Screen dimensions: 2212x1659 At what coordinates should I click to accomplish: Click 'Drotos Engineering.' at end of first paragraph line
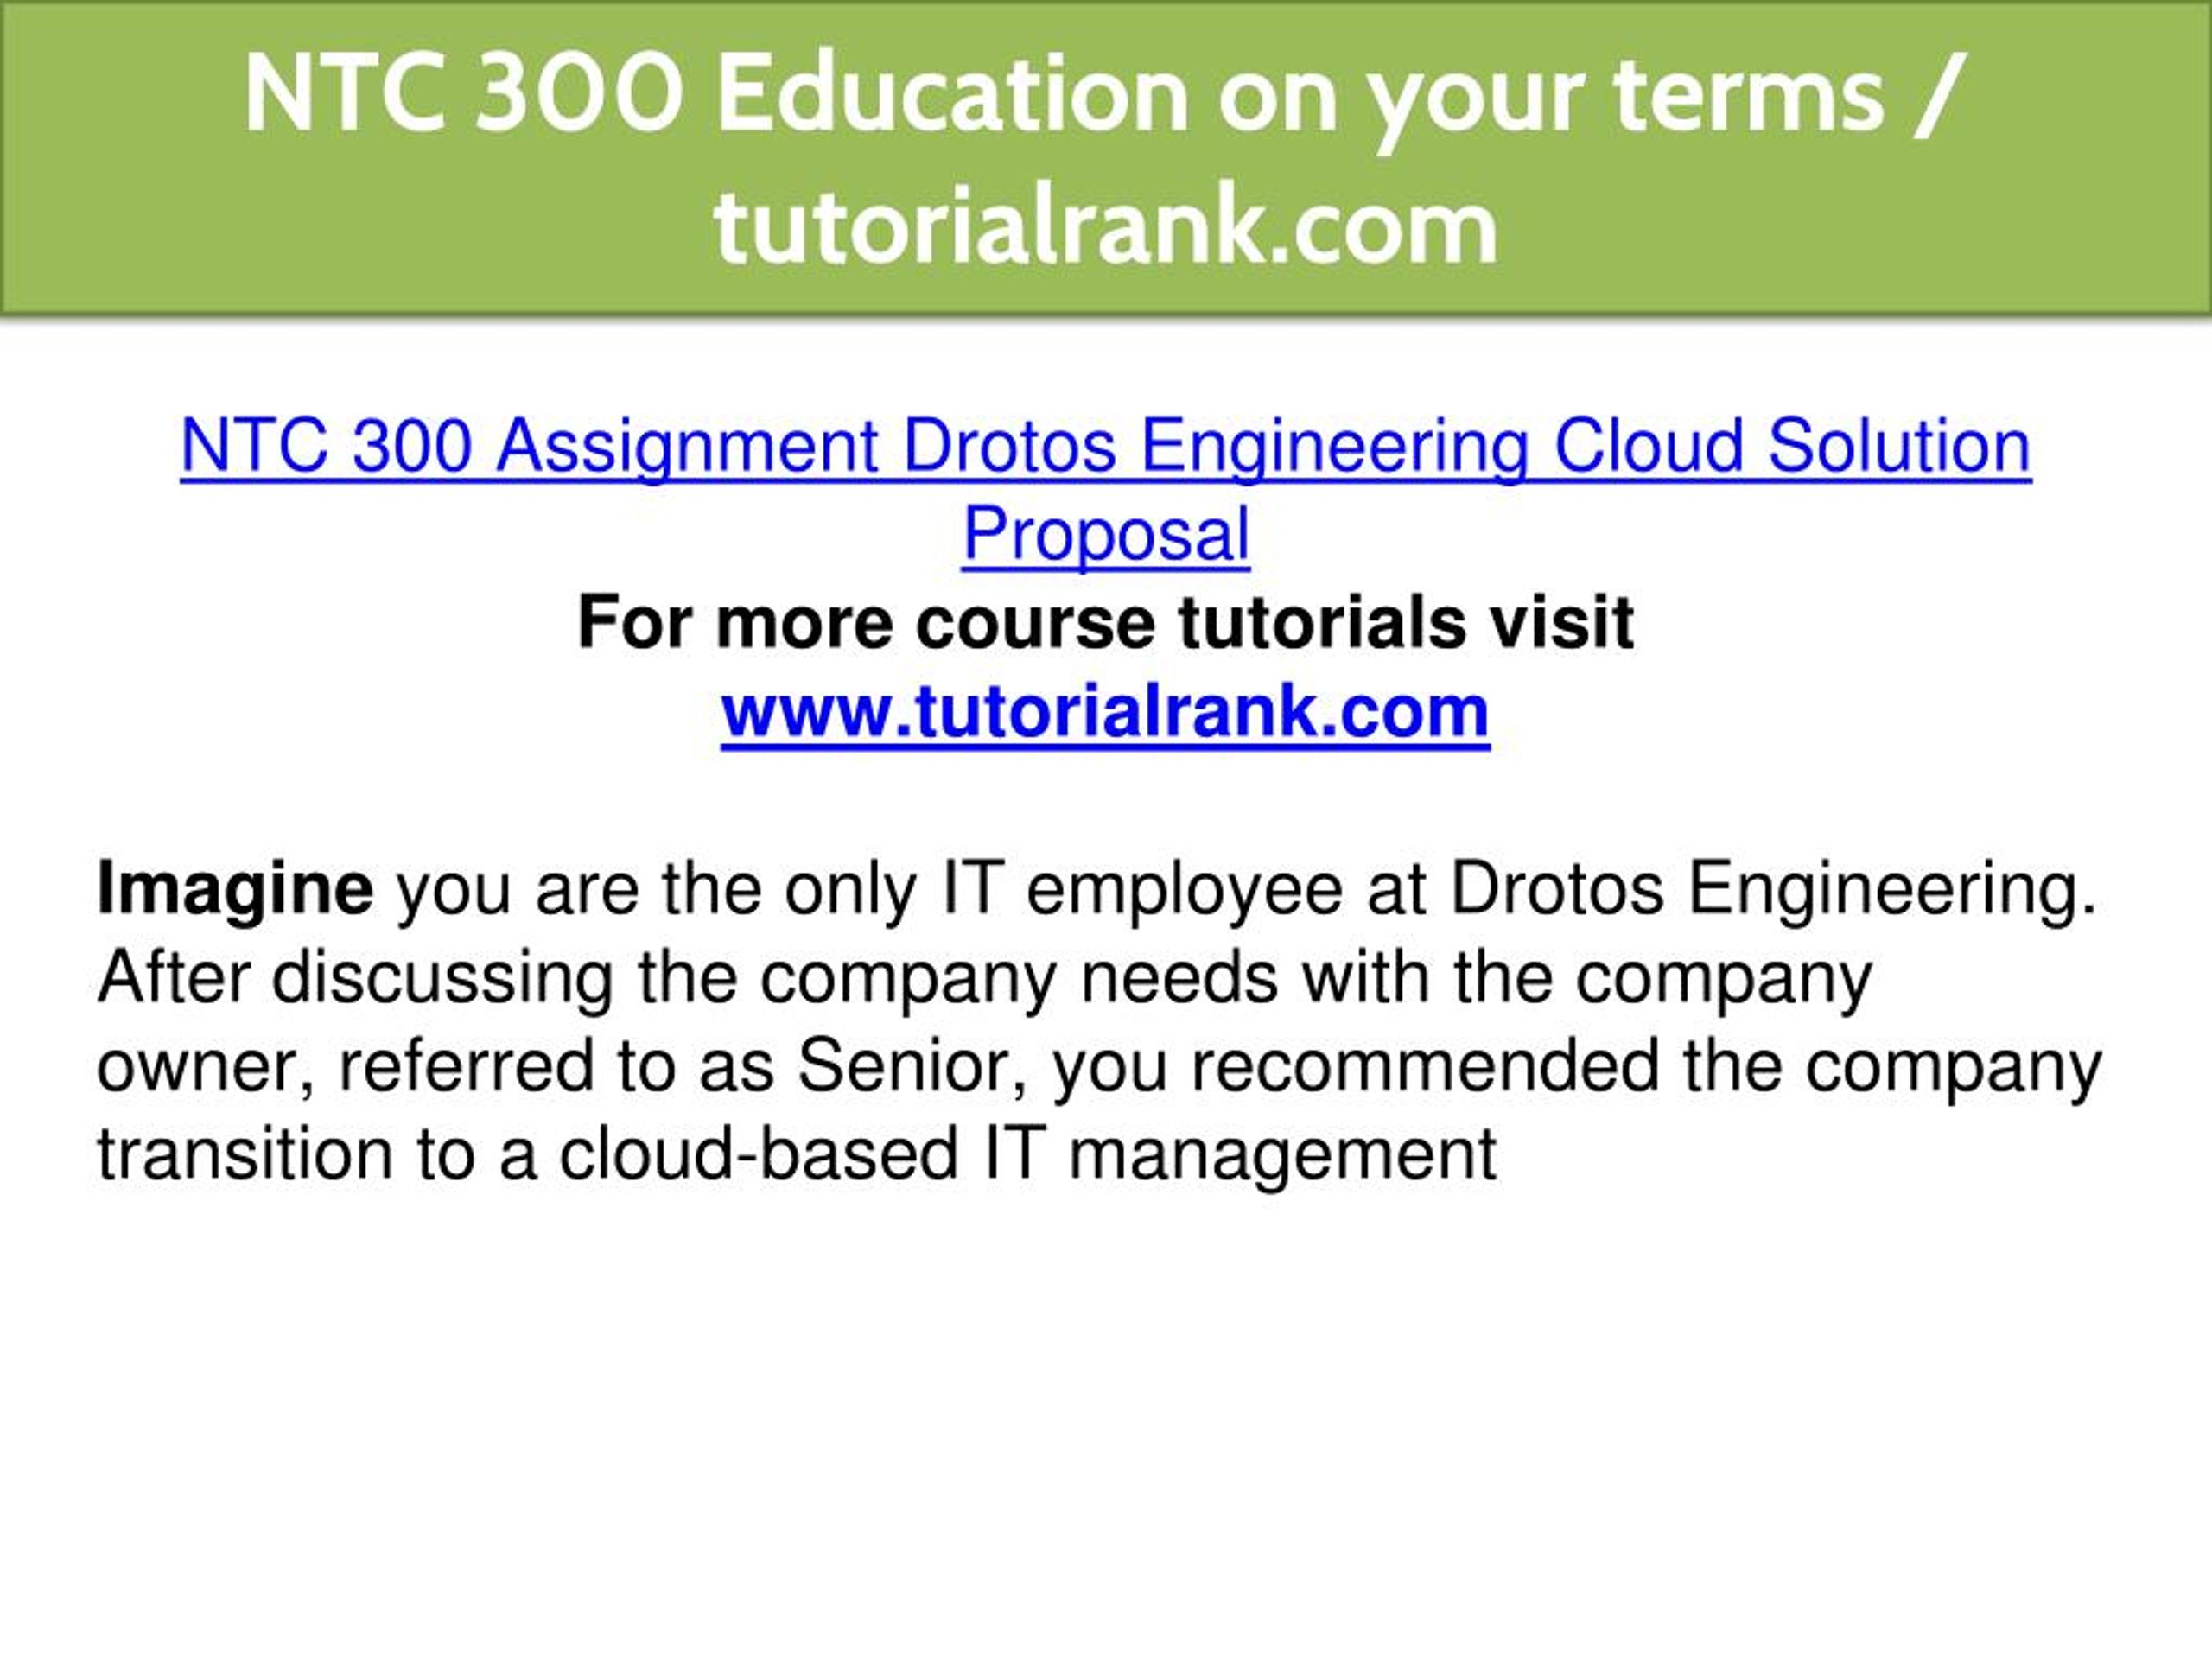pos(1773,890)
